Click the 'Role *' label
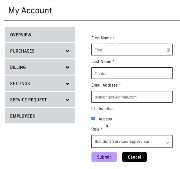This screenshot has height=169, width=180. click(97, 129)
